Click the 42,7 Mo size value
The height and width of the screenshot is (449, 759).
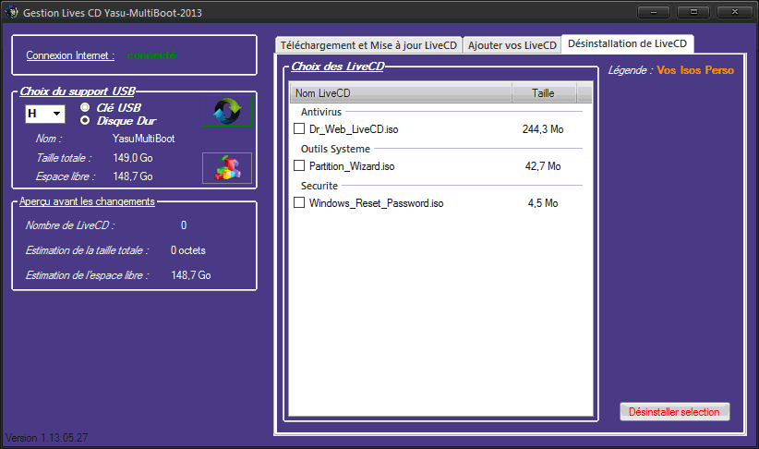point(543,166)
